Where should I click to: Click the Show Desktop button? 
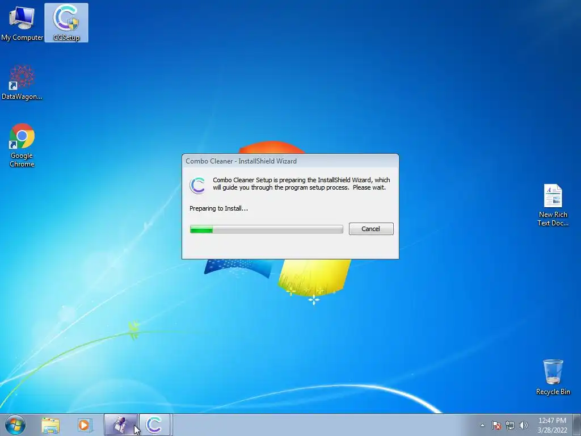point(577,425)
